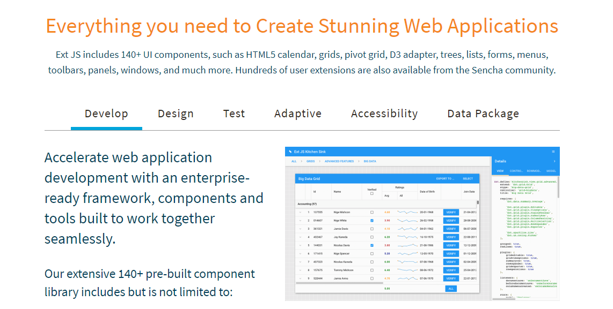Uncheck the Verified box for Nicolas Davis

(x=372, y=245)
